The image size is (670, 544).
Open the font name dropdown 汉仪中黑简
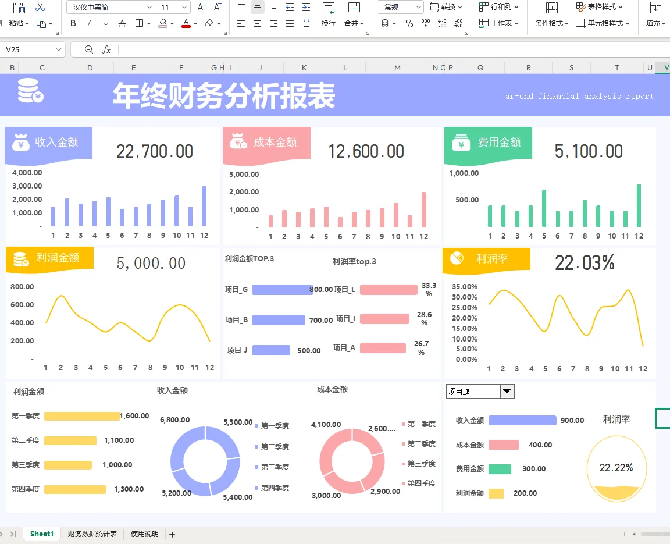(x=149, y=7)
